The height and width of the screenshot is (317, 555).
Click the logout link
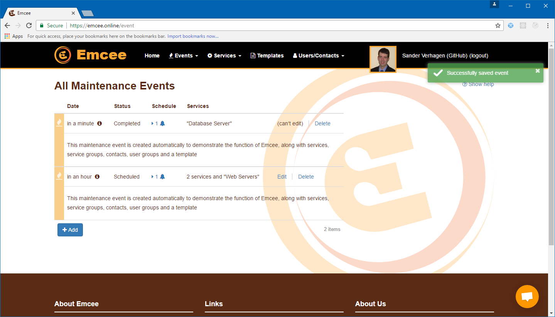(479, 56)
